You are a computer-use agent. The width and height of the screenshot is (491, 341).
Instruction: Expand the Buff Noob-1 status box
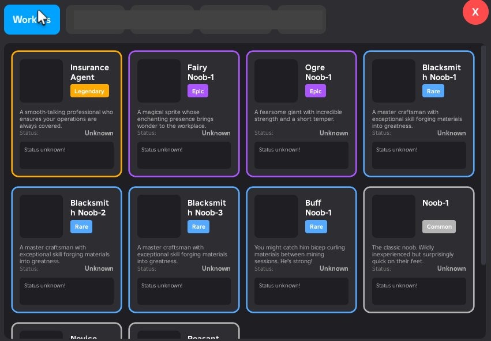[x=301, y=291]
